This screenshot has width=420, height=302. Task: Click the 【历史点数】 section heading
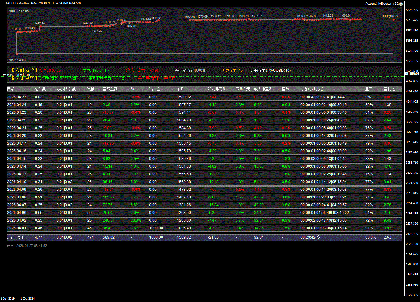point(23,78)
